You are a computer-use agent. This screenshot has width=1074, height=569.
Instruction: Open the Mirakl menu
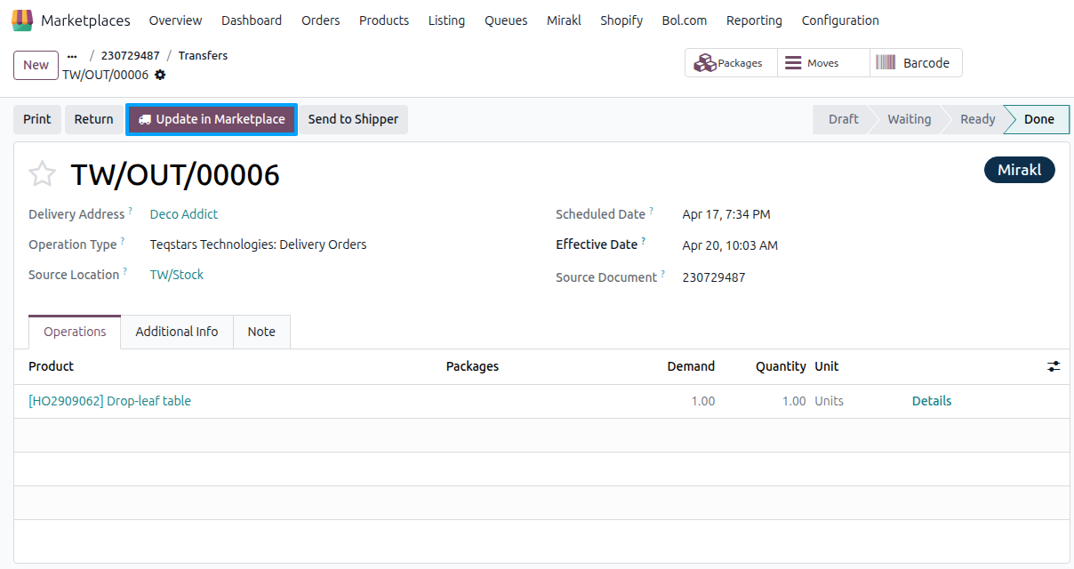(x=564, y=20)
